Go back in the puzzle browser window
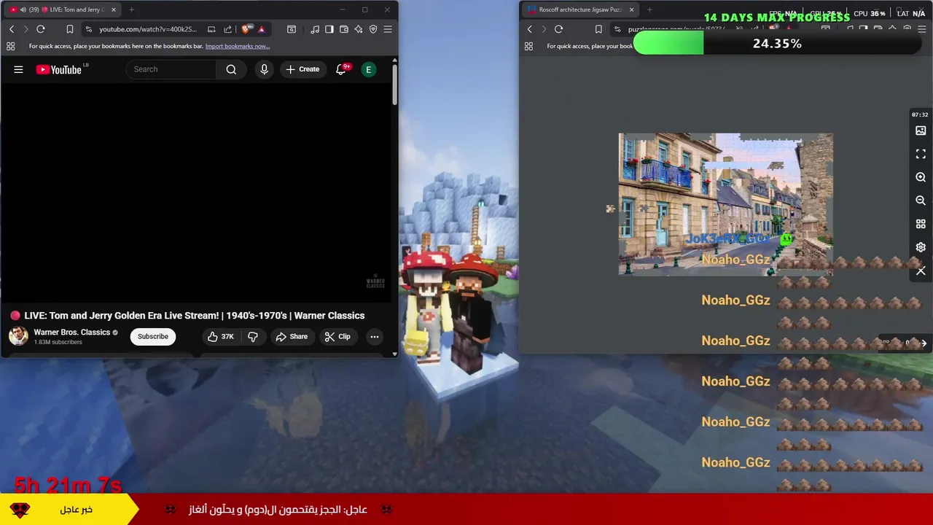This screenshot has width=933, height=525. point(530,29)
